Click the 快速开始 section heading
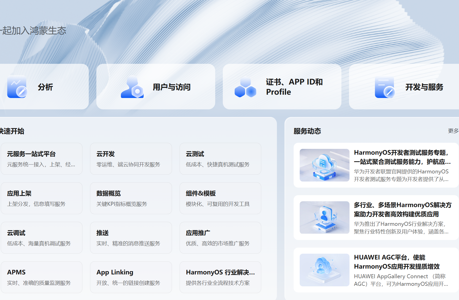The height and width of the screenshot is (300, 459). pyautogui.click(x=12, y=131)
